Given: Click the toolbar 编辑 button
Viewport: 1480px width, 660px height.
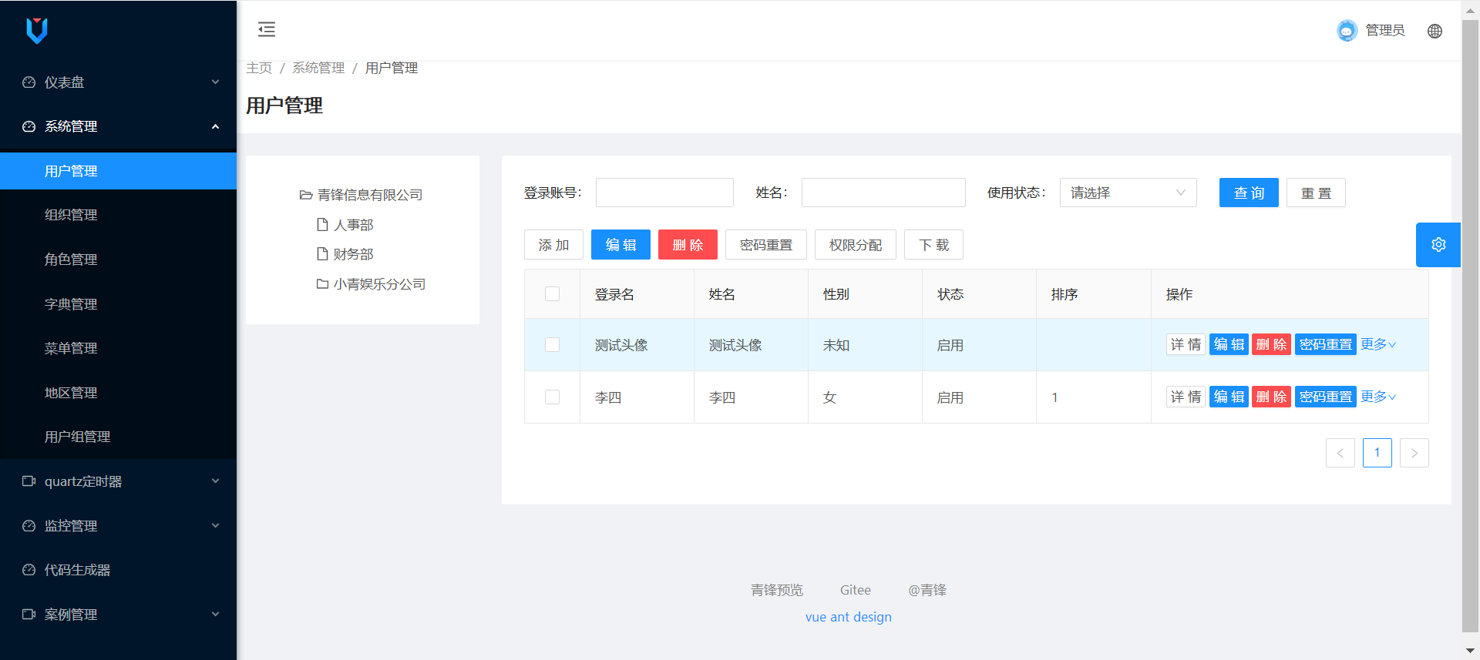Looking at the screenshot, I should click(x=621, y=245).
